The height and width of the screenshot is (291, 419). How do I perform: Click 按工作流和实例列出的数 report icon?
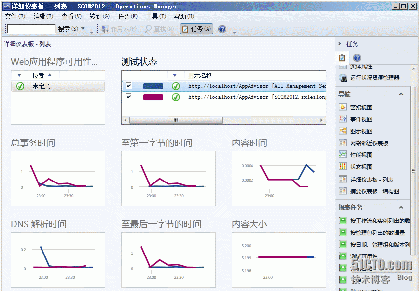click(x=342, y=220)
